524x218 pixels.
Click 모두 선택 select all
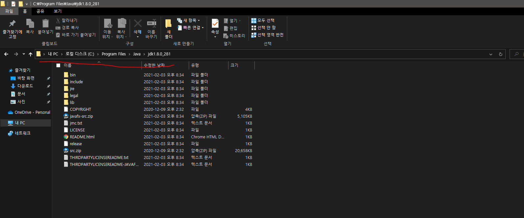pyautogui.click(x=263, y=20)
